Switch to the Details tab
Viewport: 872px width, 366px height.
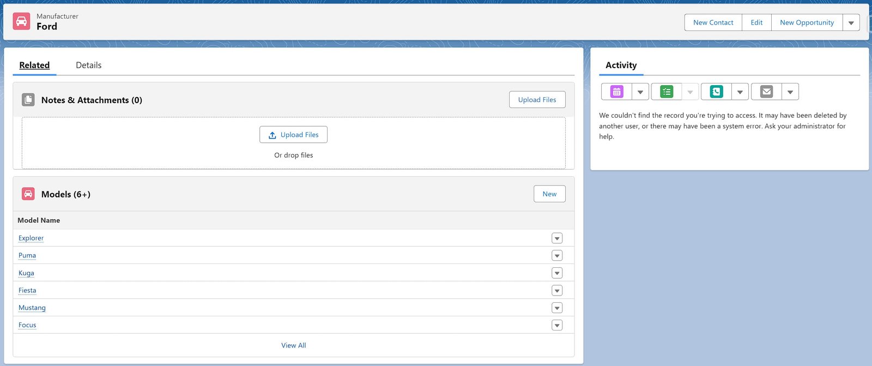88,65
